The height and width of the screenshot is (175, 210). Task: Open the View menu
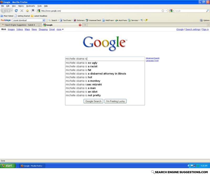click(14, 6)
